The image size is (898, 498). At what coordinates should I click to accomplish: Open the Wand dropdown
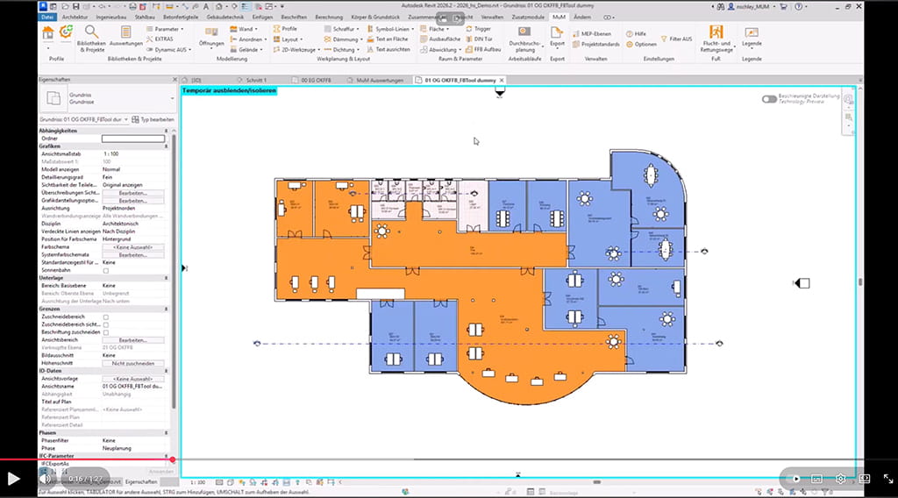click(244, 29)
